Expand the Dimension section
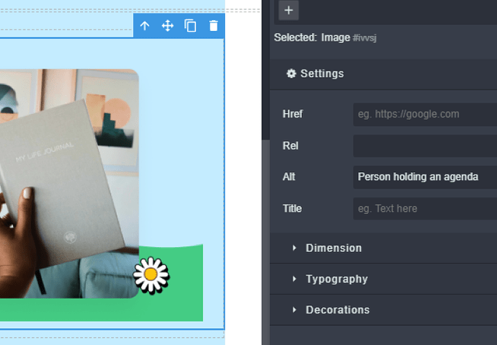 point(383,248)
